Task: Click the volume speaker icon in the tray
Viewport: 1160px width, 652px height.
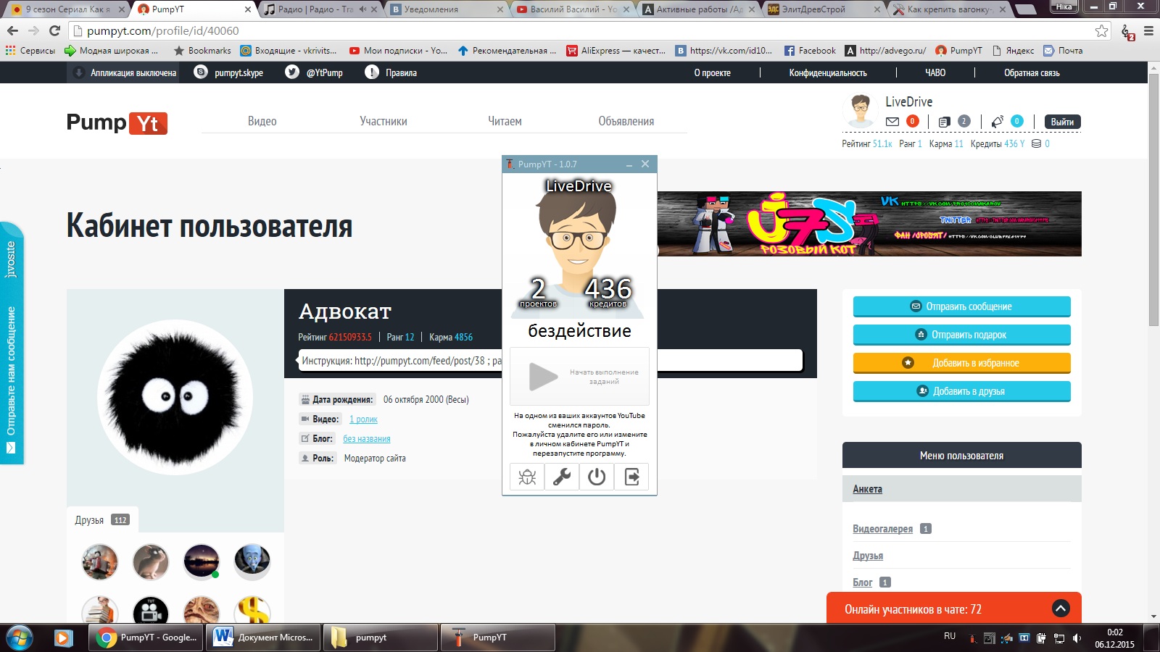Action: pyautogui.click(x=1077, y=638)
